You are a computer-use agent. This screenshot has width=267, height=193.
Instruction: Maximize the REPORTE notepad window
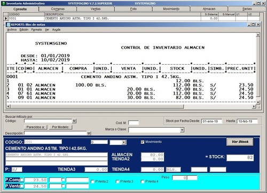point(254,25)
